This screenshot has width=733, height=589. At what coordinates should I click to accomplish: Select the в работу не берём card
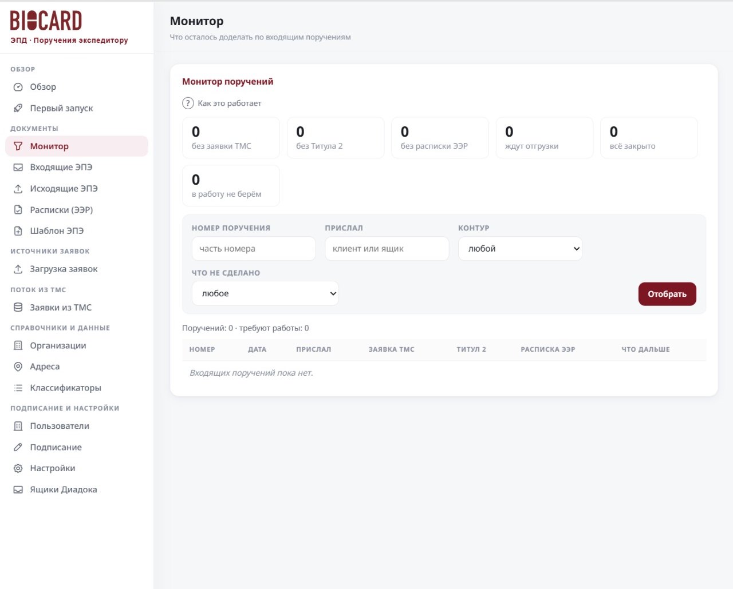tap(231, 186)
